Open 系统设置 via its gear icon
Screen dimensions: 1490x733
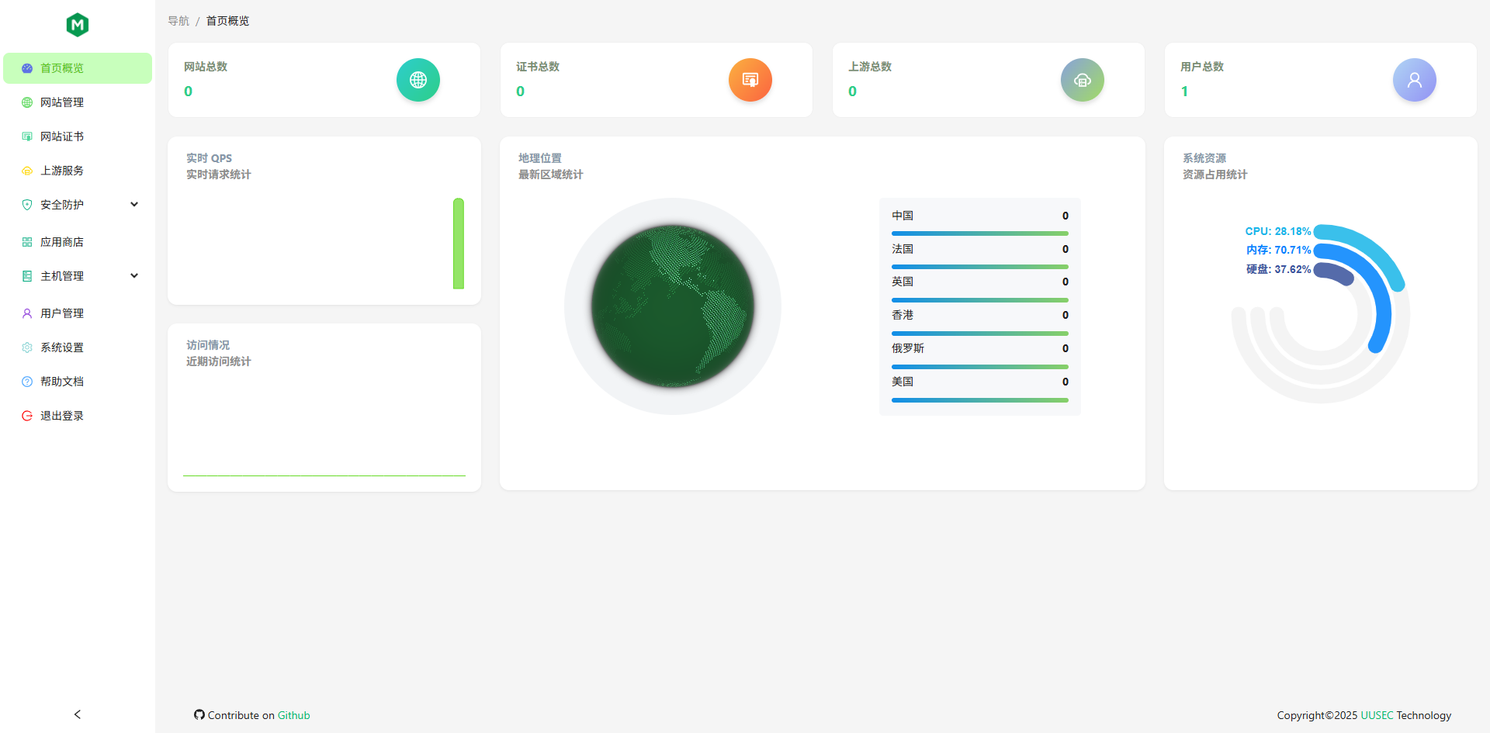(x=27, y=347)
